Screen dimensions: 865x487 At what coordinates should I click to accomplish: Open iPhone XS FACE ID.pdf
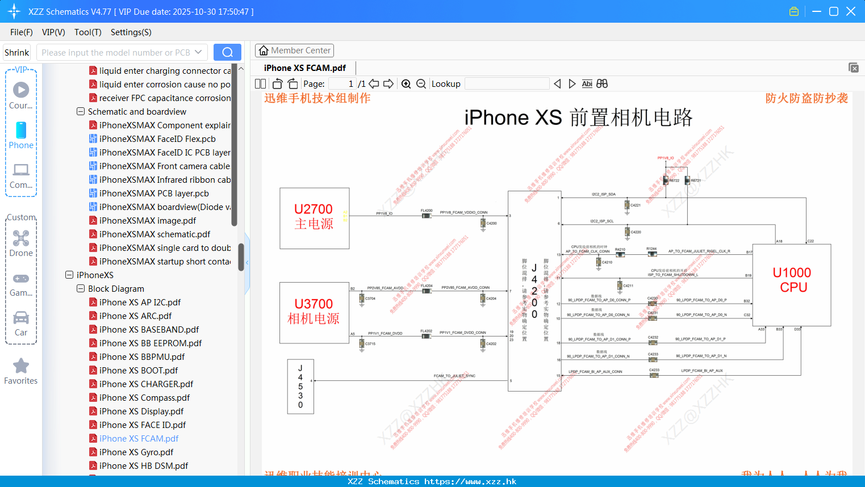pyautogui.click(x=143, y=425)
